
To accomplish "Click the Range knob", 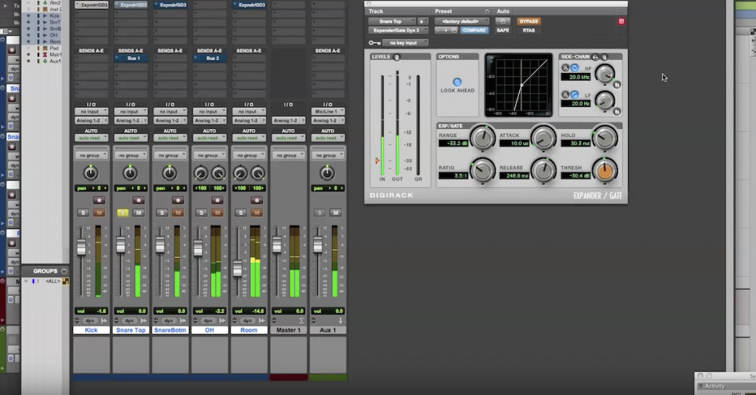I will tap(482, 138).
